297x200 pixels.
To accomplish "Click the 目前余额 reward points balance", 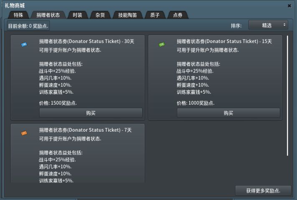I will 28,26.
